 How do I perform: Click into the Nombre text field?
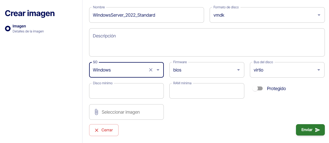pyautogui.click(x=147, y=15)
